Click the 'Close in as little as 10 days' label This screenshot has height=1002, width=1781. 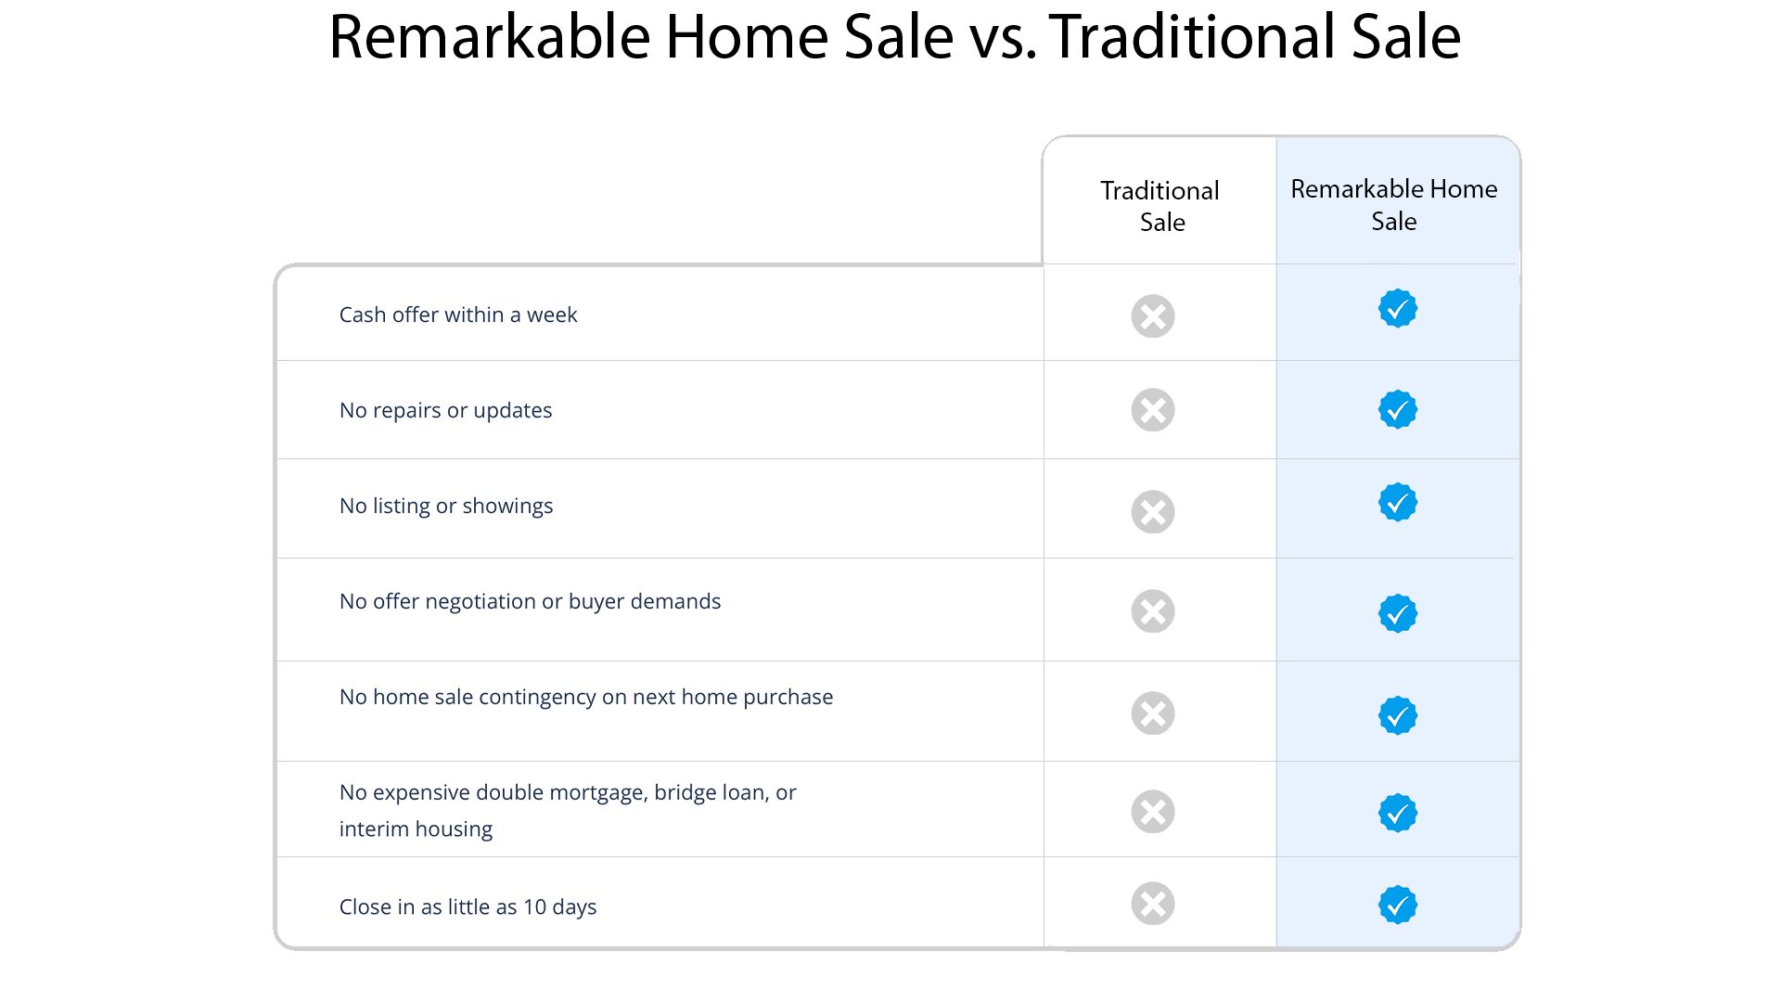coord(468,907)
